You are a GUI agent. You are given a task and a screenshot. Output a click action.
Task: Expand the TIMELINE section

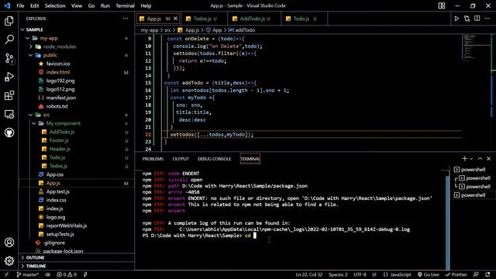click(x=77, y=266)
